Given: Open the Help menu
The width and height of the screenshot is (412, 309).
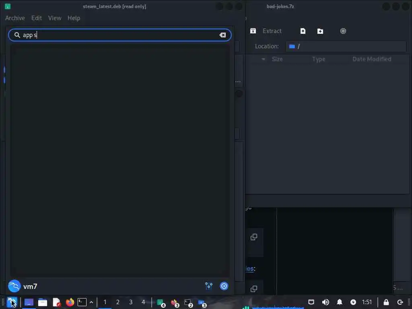Looking at the screenshot, I should pyautogui.click(x=74, y=18).
